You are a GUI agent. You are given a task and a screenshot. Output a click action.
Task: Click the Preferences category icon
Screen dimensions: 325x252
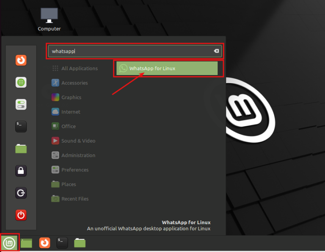click(x=55, y=170)
